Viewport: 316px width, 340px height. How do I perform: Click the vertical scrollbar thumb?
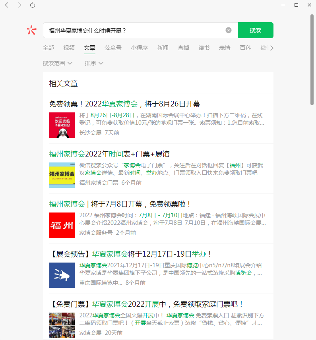click(x=312, y=60)
